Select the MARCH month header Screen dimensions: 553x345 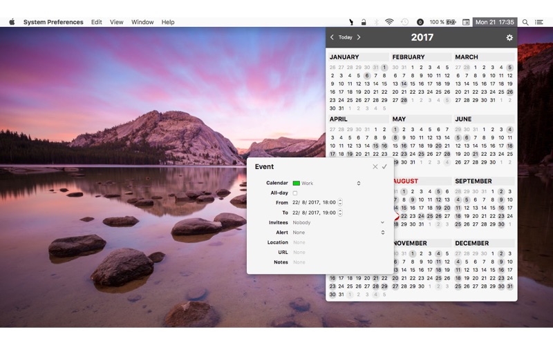tap(484, 57)
